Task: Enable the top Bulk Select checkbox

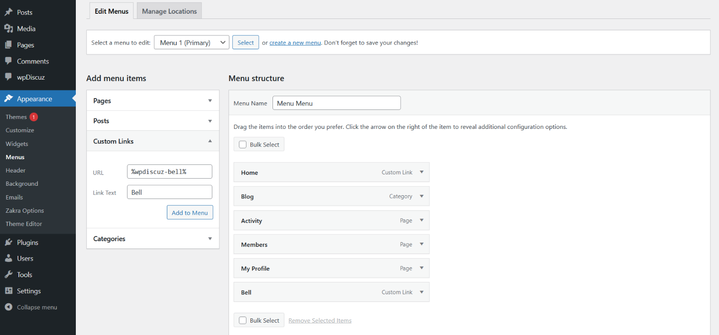Action: (x=243, y=145)
